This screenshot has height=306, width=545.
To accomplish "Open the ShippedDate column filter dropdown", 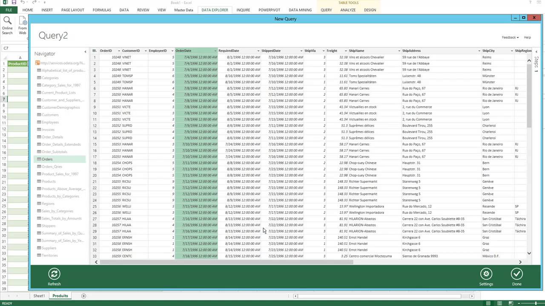I will point(301,51).
